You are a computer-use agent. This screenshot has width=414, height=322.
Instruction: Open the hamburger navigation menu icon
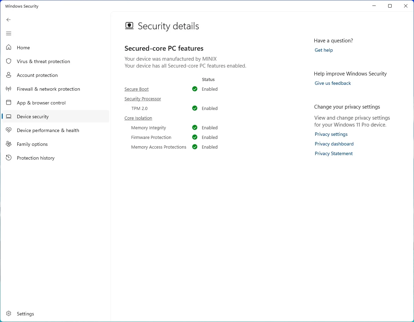[x=9, y=33]
